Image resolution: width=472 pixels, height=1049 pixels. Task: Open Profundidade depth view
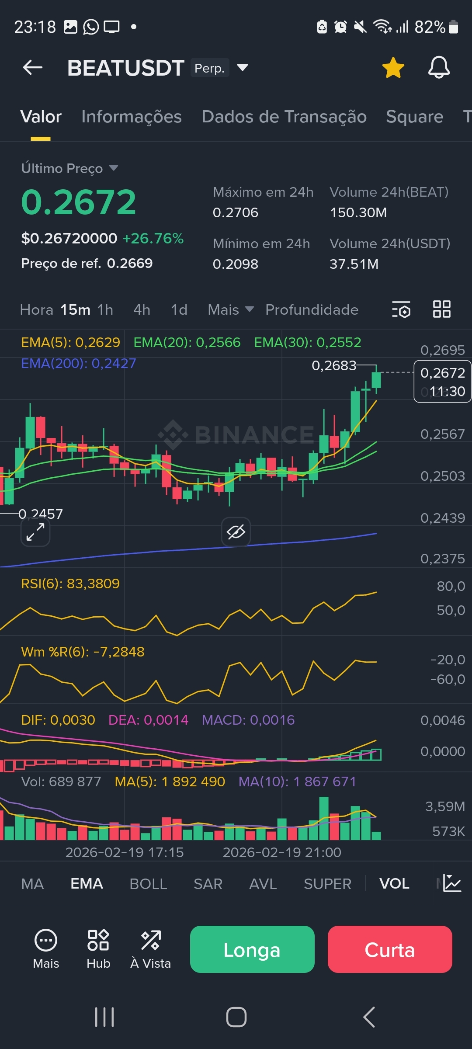pyautogui.click(x=312, y=309)
